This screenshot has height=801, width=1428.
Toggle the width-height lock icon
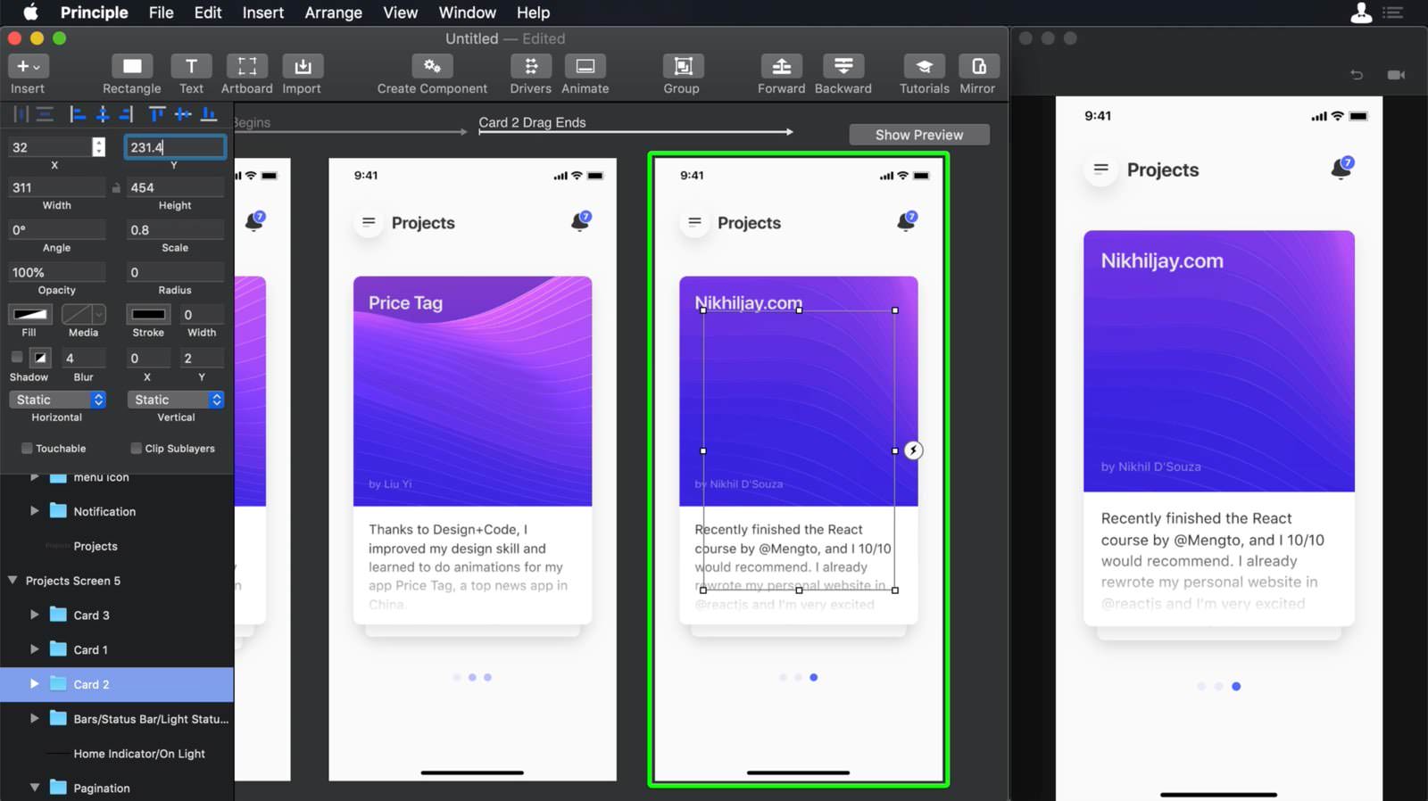click(116, 188)
